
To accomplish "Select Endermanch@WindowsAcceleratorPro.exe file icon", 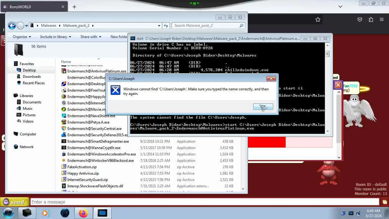I will [x=64, y=154].
